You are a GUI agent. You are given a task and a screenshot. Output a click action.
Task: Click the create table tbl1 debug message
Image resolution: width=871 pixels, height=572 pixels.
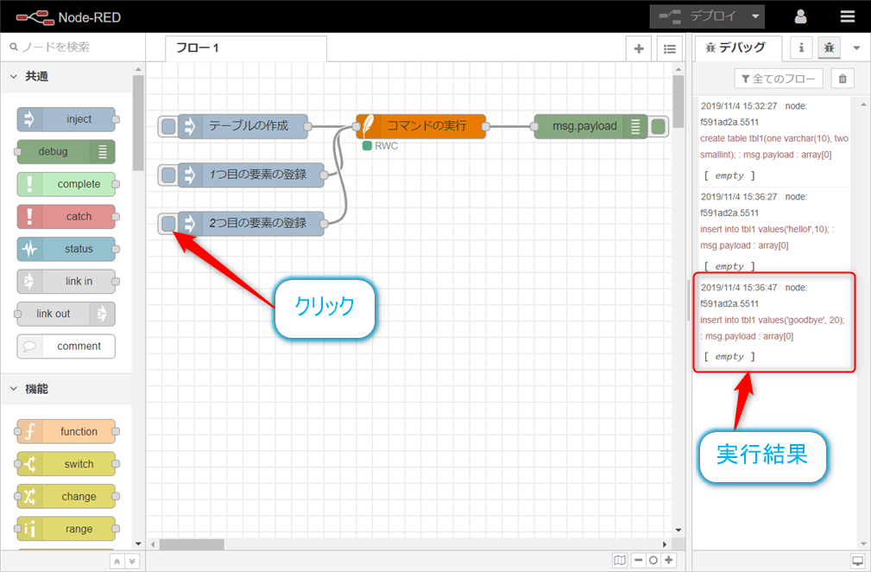pyautogui.click(x=773, y=147)
